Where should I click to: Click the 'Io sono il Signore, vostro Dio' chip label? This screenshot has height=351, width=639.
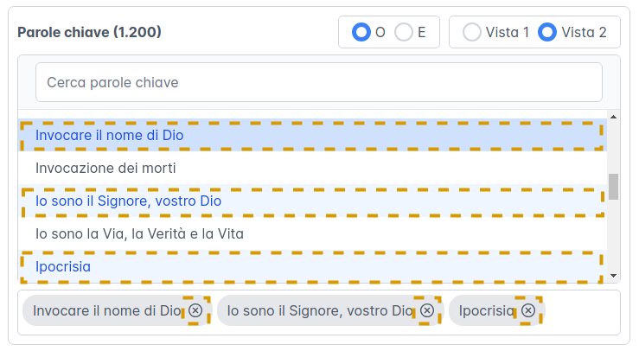320,310
